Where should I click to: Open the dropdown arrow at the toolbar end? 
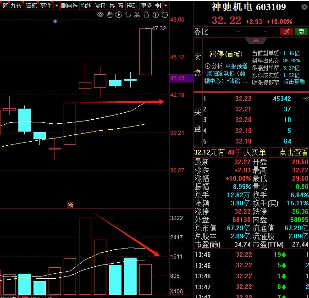(166, 6)
